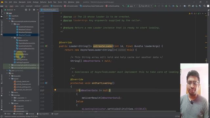Click the Make Project hammer icon
Screen dimensions: 210x118
[123, 6]
